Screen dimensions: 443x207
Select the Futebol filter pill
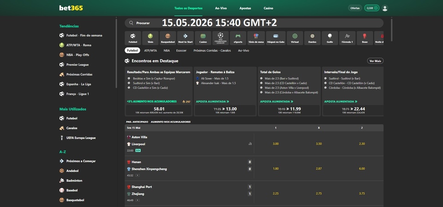pos(132,51)
